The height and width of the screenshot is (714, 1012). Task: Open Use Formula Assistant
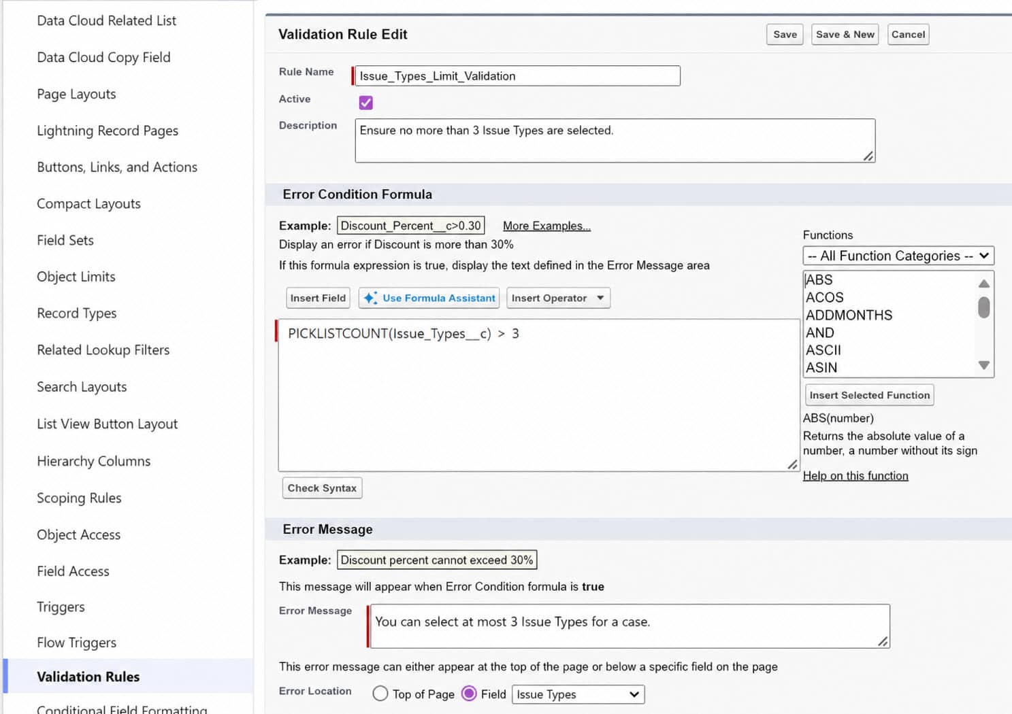429,298
